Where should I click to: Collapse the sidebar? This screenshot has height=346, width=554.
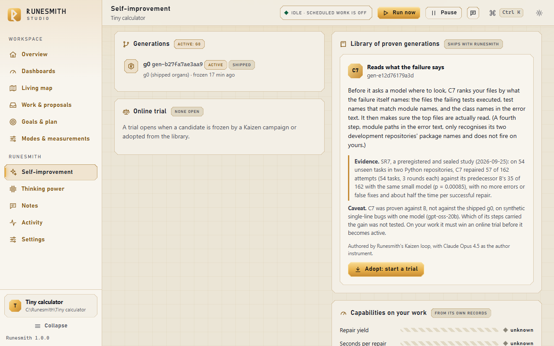point(51,326)
